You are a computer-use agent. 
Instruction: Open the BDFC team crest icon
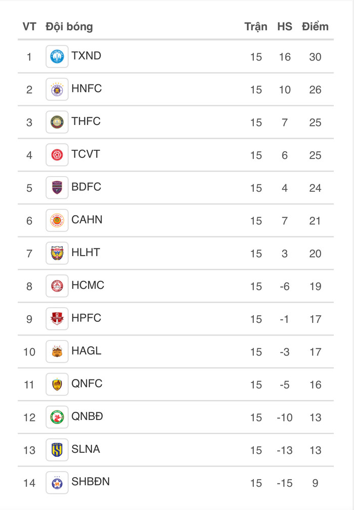pos(57,188)
